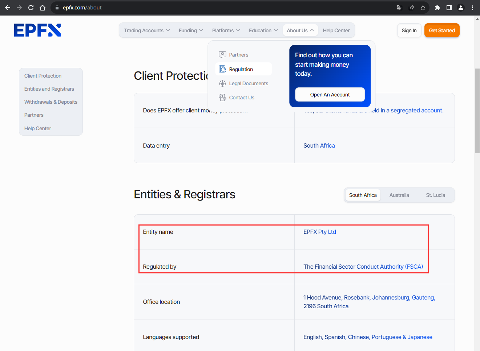The width and height of the screenshot is (480, 351).
Task: Click the 'Entity name' label
Action: click(x=158, y=232)
